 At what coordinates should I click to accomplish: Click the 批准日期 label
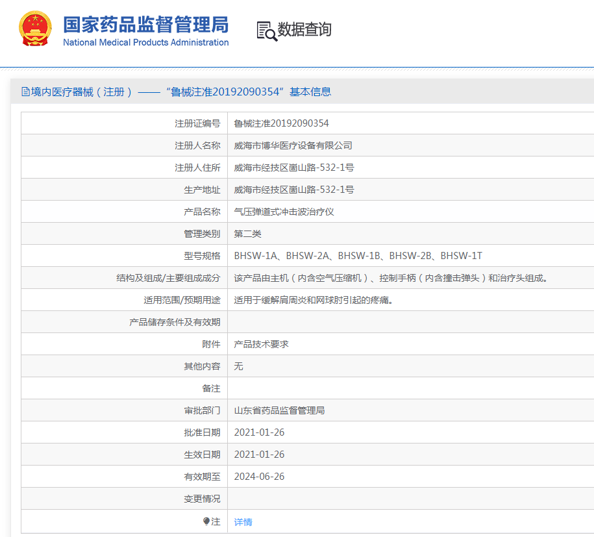pyautogui.click(x=202, y=432)
